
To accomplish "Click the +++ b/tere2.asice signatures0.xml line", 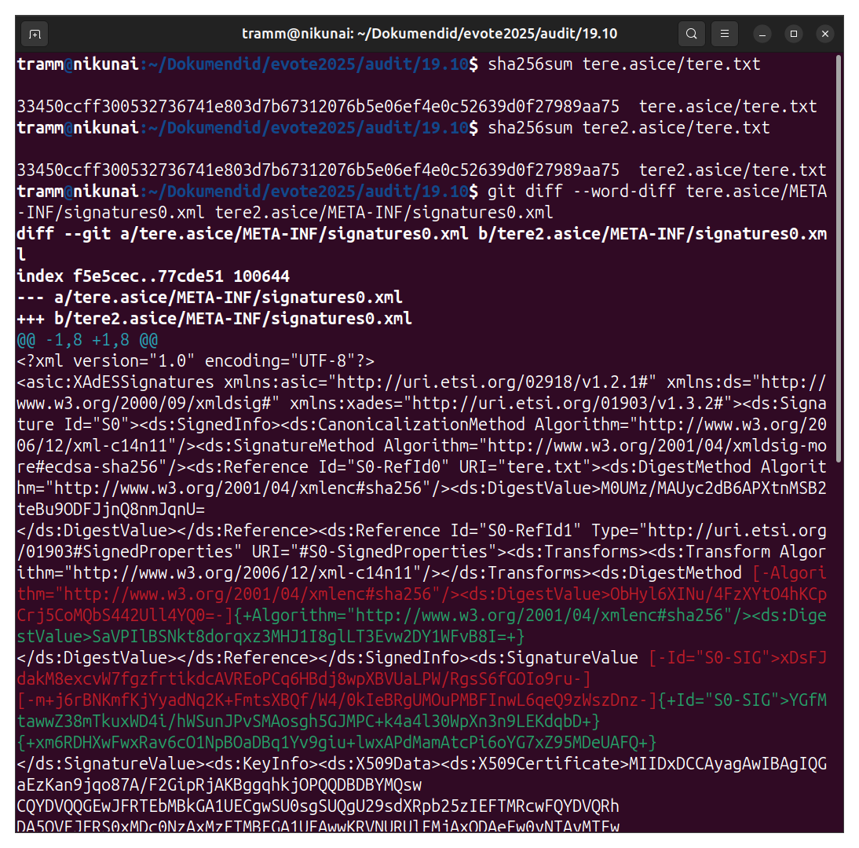I will (x=214, y=319).
